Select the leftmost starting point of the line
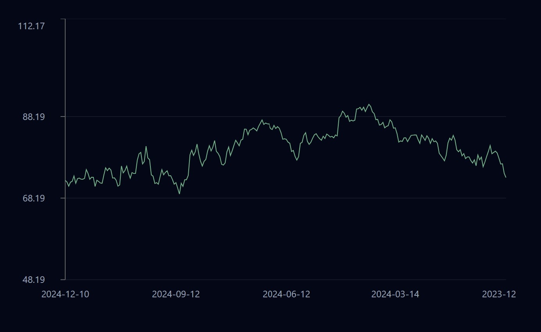 click(65, 180)
